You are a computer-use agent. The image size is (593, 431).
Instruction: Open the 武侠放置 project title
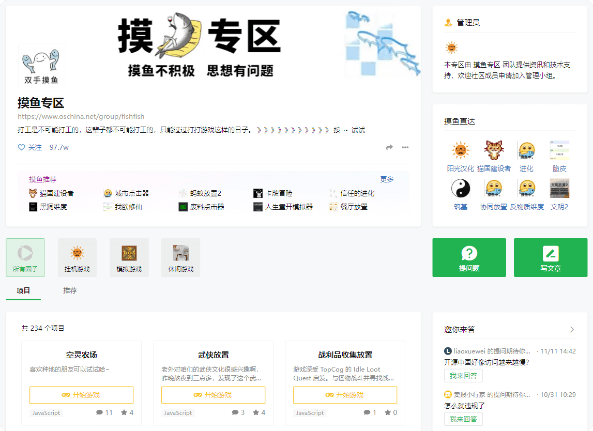[x=214, y=355]
